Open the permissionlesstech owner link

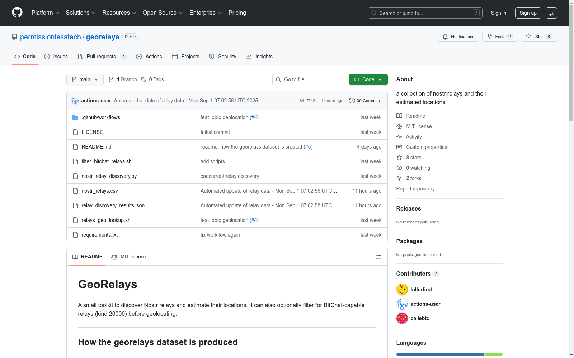(51, 37)
